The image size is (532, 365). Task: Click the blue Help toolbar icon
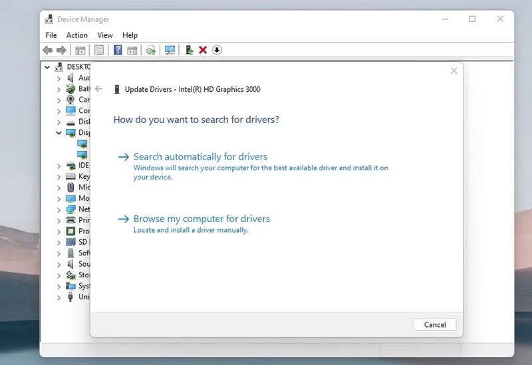[118, 51]
